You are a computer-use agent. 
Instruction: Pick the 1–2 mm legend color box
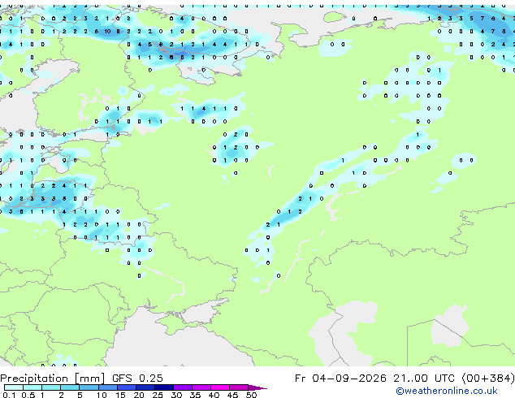(x=51, y=387)
